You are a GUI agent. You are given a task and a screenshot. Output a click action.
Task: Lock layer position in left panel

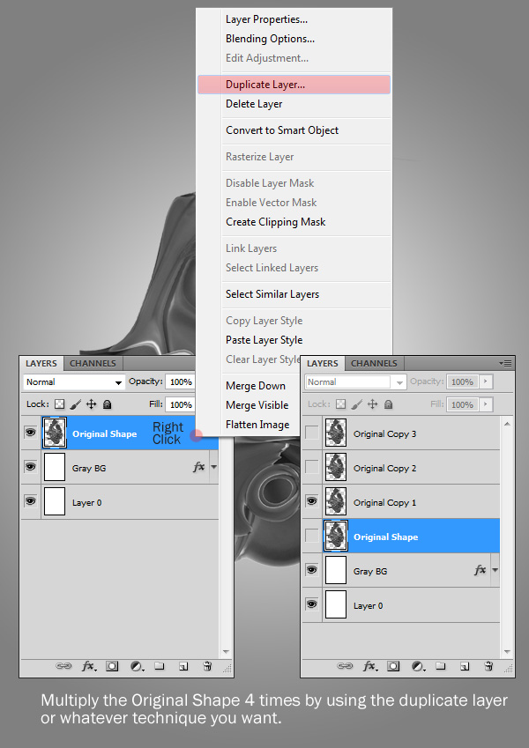(92, 404)
